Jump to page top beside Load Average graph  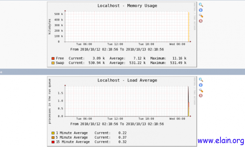point(201,96)
